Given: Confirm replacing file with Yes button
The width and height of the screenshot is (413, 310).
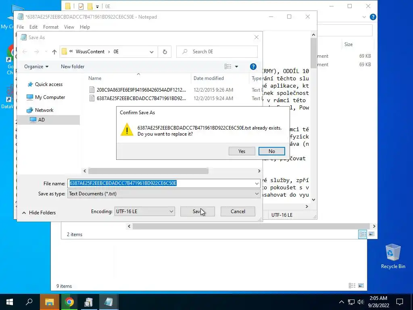Looking at the screenshot, I should pos(242,151).
